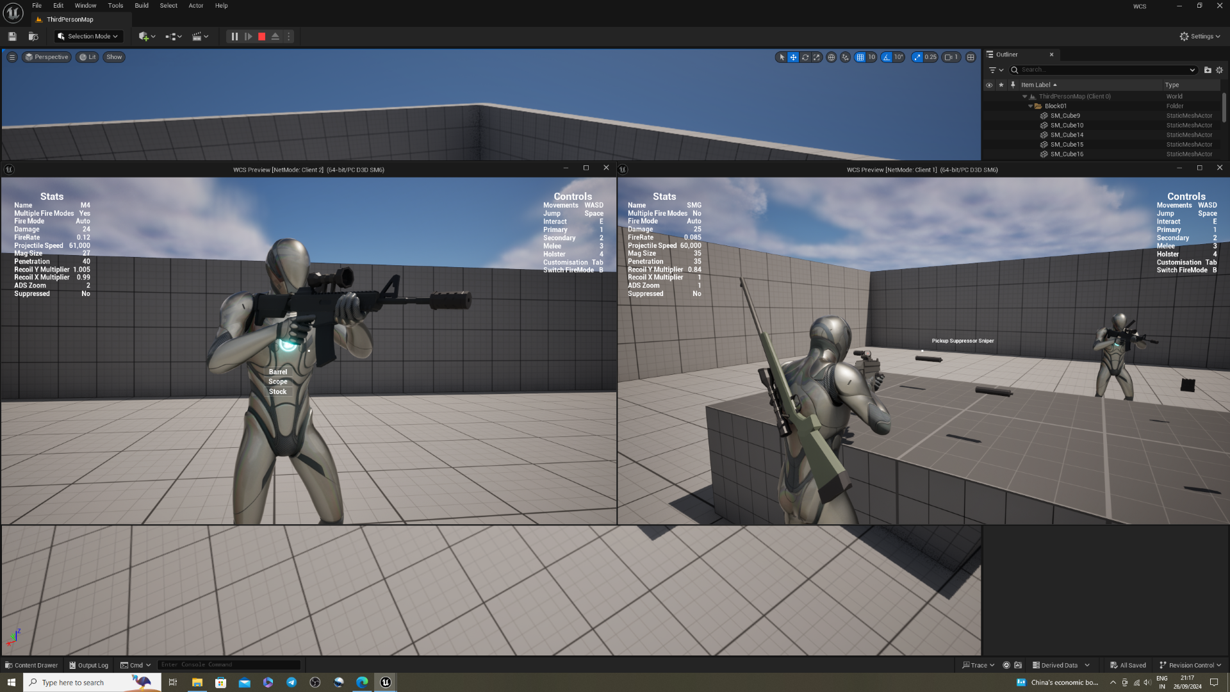Open the Outliner settings gear
The image size is (1230, 692).
(x=1220, y=70)
